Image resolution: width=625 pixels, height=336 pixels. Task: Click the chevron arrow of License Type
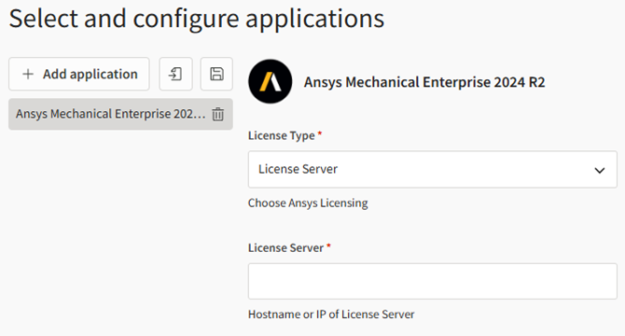[x=600, y=171]
